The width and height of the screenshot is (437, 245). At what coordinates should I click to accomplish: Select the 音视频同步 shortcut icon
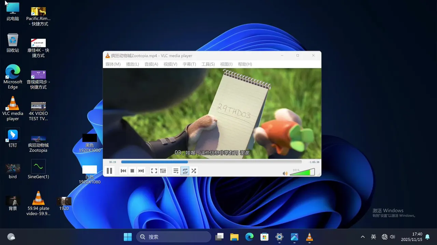coord(38,80)
